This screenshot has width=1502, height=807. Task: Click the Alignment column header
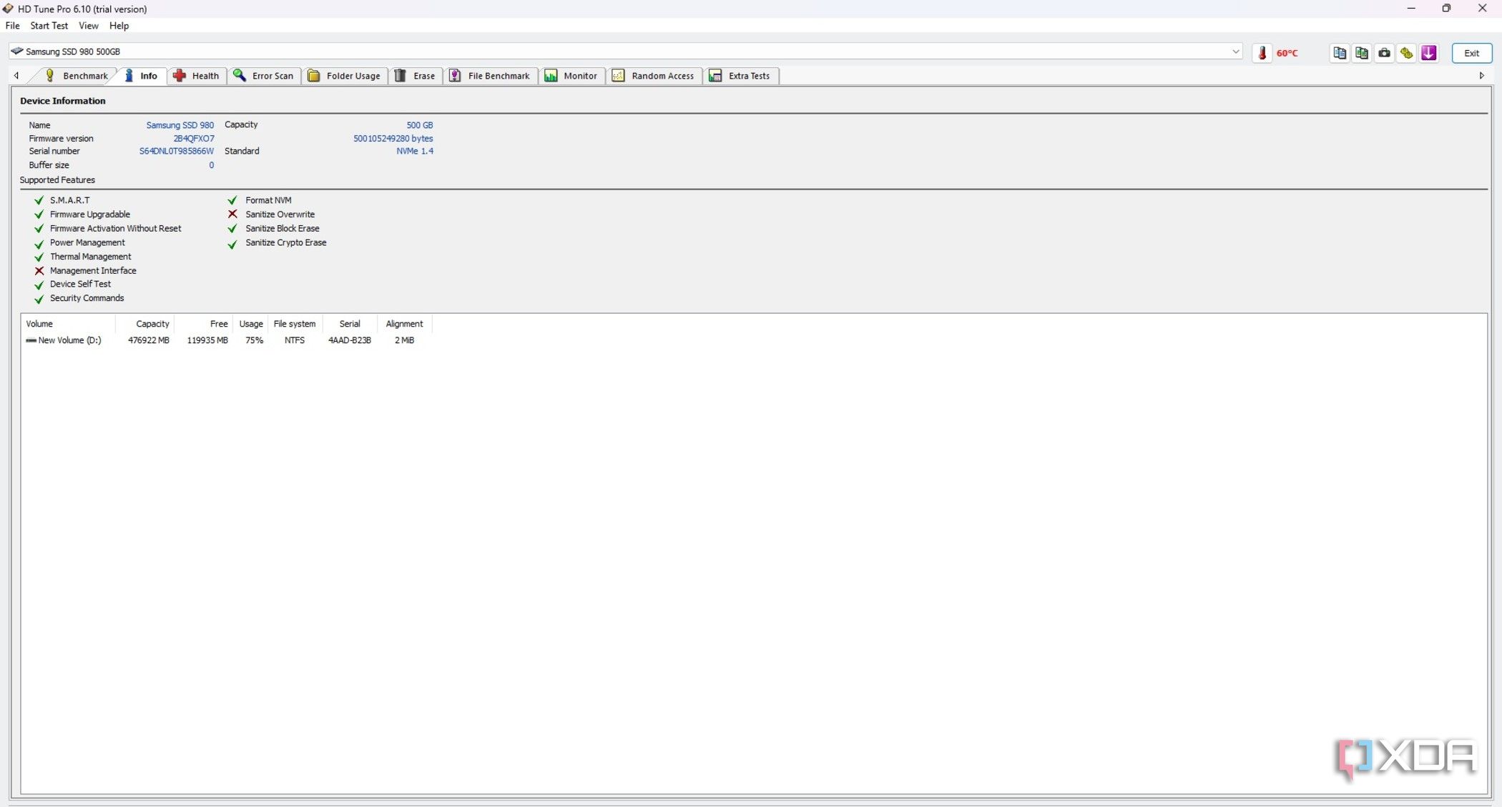pyautogui.click(x=404, y=324)
